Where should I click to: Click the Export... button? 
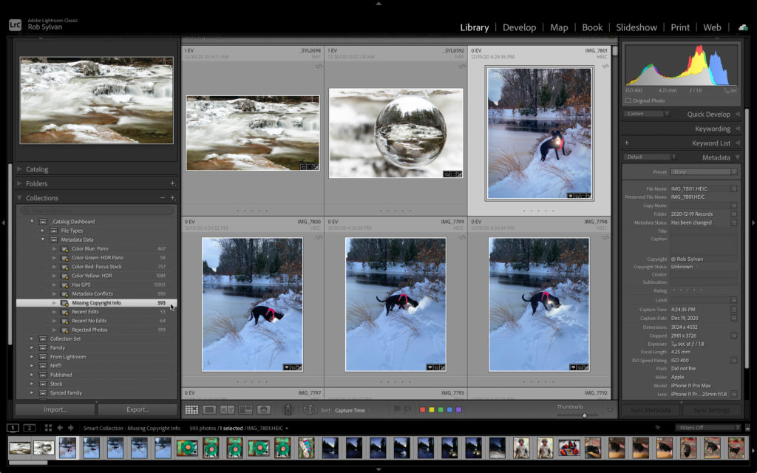pyautogui.click(x=137, y=409)
